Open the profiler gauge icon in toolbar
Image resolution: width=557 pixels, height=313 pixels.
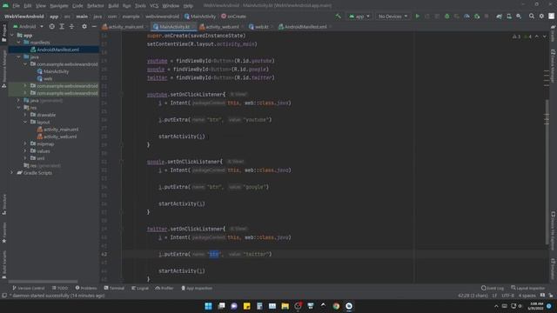pos(466,17)
